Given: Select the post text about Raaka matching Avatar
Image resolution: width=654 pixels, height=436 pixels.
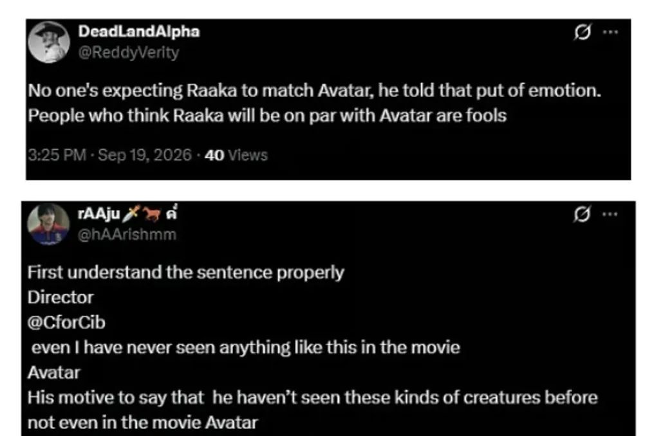Looking at the screenshot, I should [315, 103].
